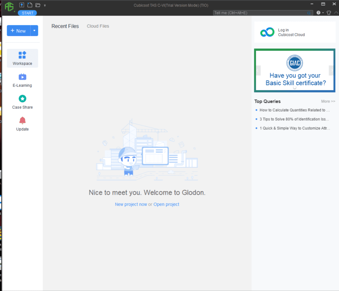Expand the New button dropdown arrow

tap(34, 31)
